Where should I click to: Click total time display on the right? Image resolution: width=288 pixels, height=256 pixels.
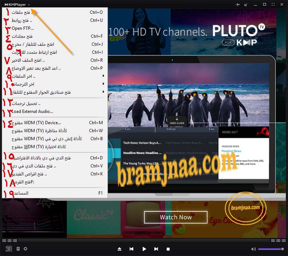[x=278, y=241]
